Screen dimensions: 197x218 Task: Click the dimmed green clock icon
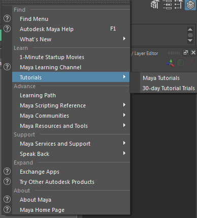(181, 63)
